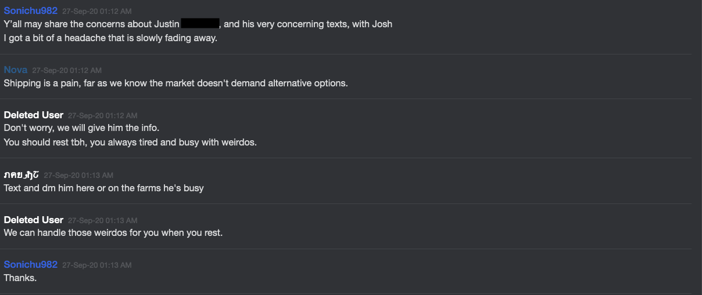This screenshot has height=295, width=702.
Task: Click the timestamp of Deleted User's "We can handle" message
Action: pos(102,221)
